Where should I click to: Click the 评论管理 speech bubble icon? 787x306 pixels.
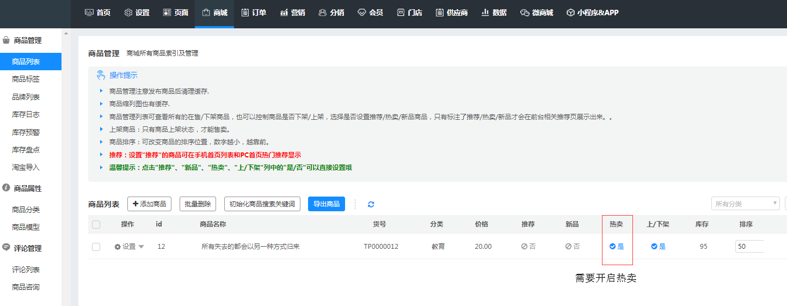[x=6, y=248]
